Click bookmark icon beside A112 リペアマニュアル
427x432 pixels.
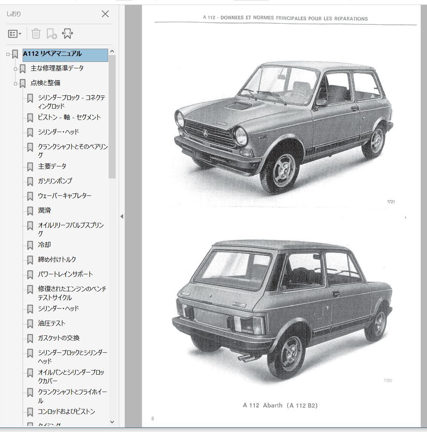(x=15, y=54)
